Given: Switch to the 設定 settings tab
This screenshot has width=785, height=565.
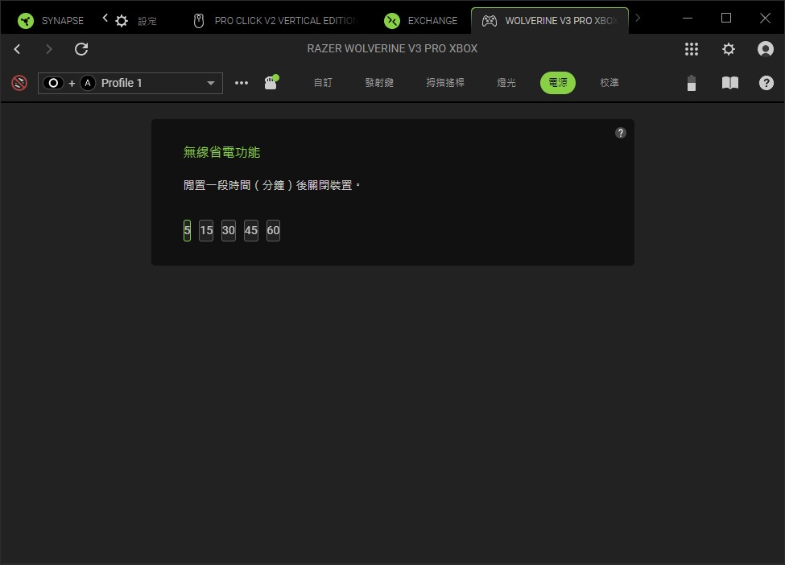Looking at the screenshot, I should point(136,20).
